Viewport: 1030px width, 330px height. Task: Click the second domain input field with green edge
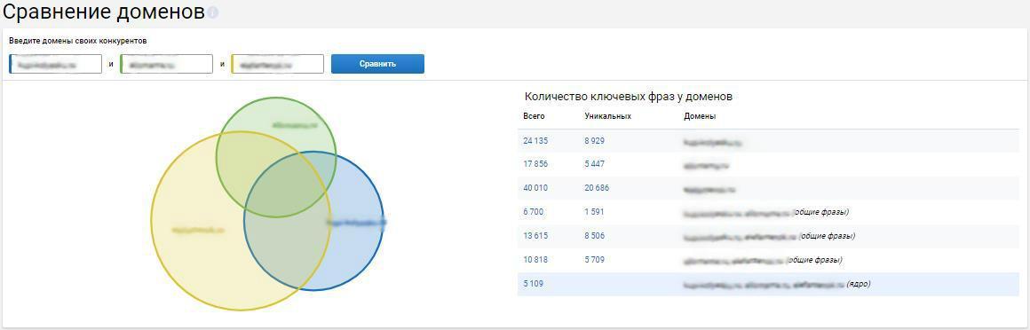167,64
